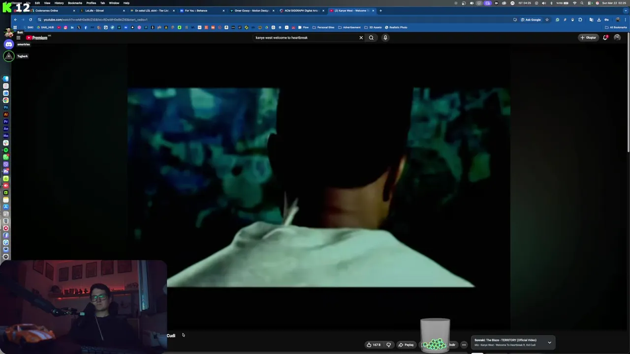Open the YouTube guide hamburger menu
This screenshot has width=630, height=354.
[x=18, y=37]
